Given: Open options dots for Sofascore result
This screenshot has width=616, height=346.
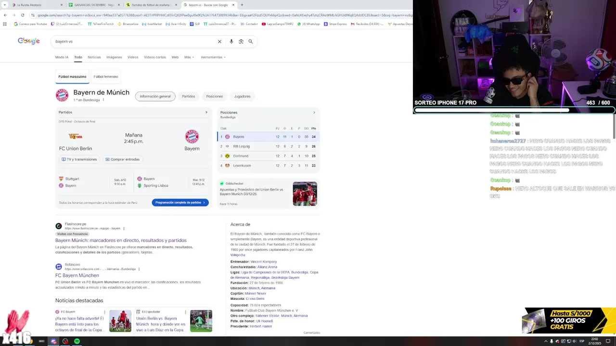Looking at the screenshot, I should point(139,269).
